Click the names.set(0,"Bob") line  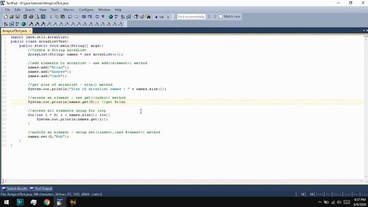pyautogui.click(x=48, y=137)
